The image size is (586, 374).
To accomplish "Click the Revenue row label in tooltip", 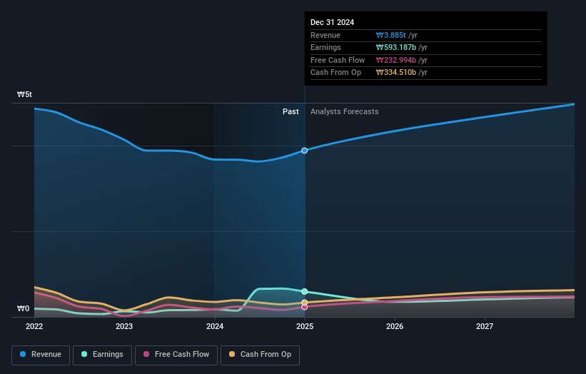I will coord(325,35).
